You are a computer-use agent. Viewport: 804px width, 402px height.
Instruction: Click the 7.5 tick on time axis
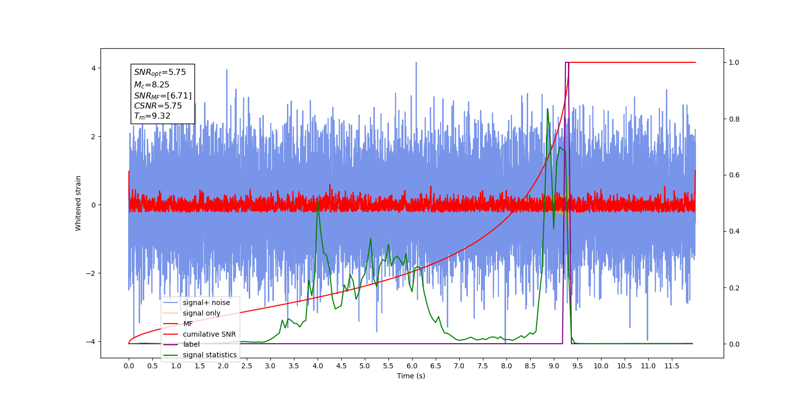[x=483, y=366]
